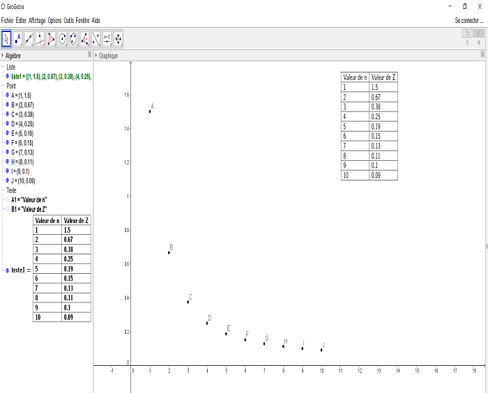Select the Polygon tool

coord(51,38)
